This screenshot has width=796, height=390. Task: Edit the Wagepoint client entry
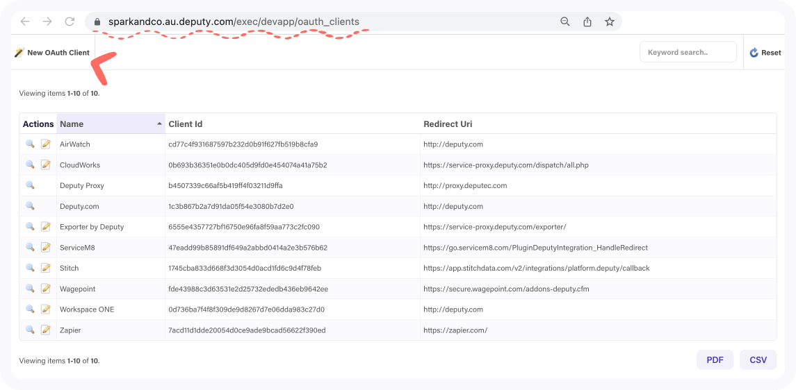pos(46,289)
